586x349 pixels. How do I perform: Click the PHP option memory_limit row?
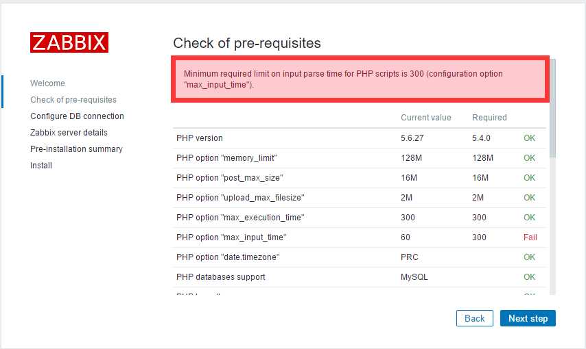(x=359, y=158)
